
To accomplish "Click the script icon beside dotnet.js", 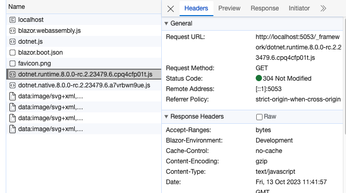I will pyautogui.click(x=13, y=42).
